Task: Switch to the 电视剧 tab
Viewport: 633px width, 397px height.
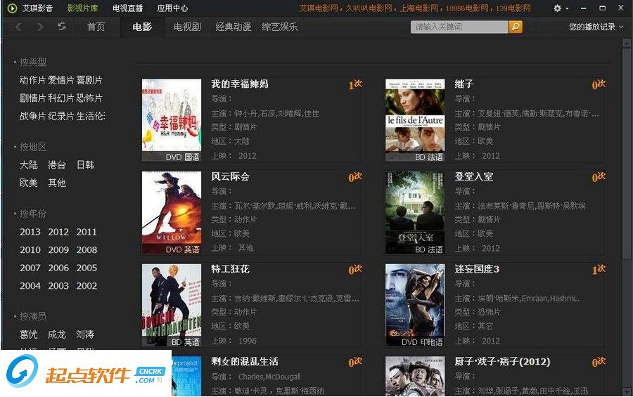Action: click(187, 27)
